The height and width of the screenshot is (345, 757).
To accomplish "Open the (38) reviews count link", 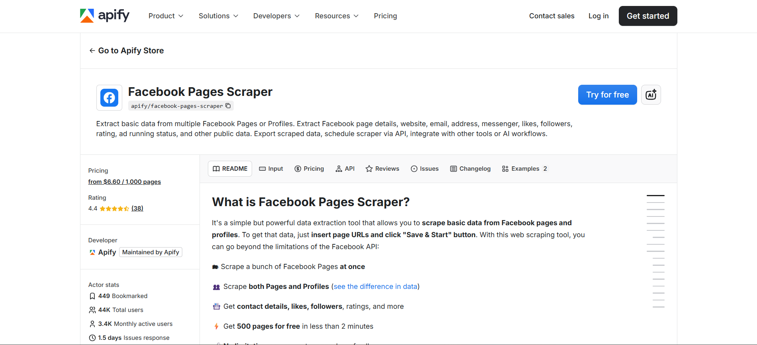I will tap(137, 209).
